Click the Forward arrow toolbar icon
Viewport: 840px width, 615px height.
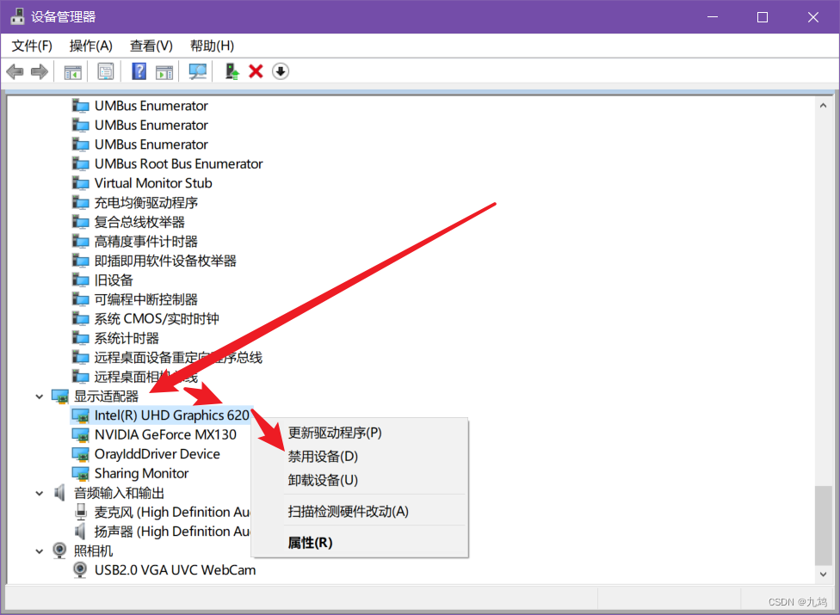[39, 71]
